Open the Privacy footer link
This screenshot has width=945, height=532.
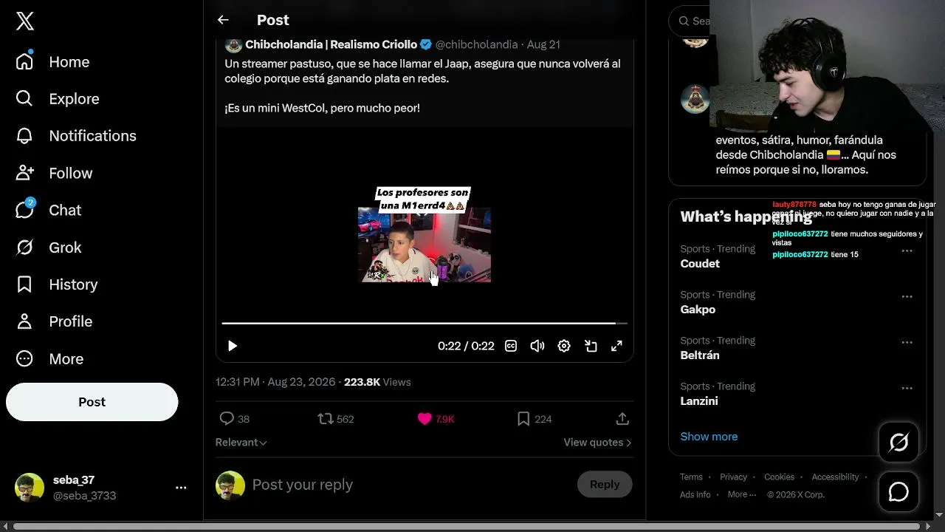734,477
